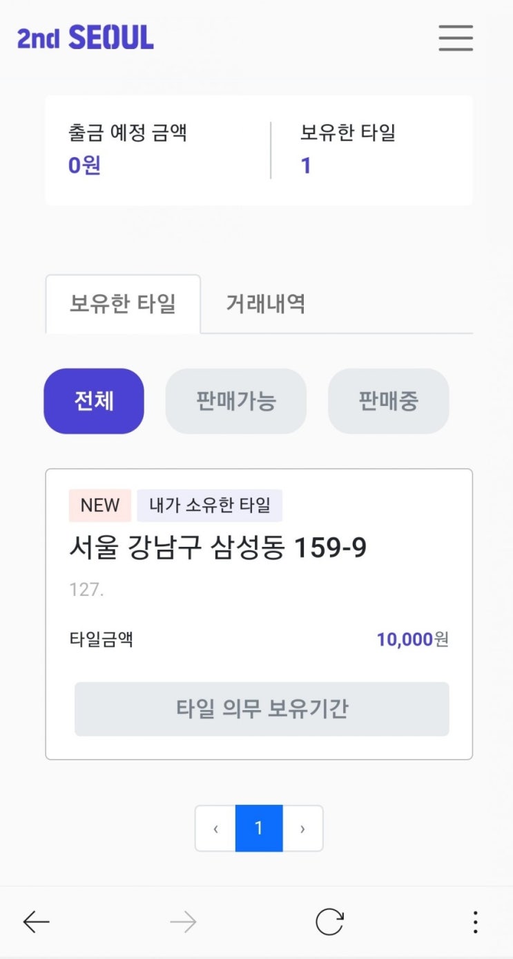This screenshot has width=513, height=959.
Task: Click the NEW badge on tile card
Action: pos(100,505)
